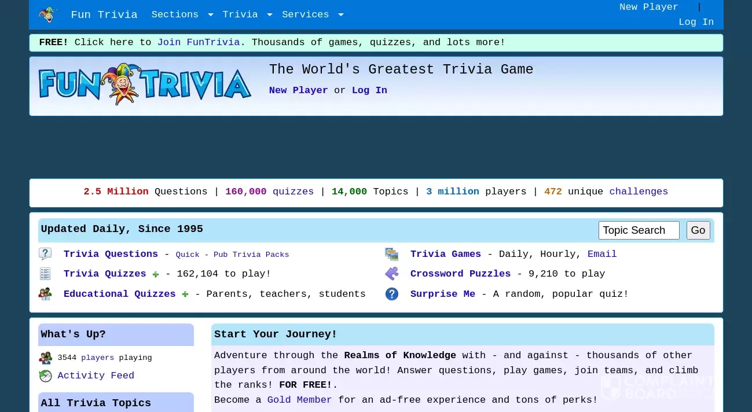
Task: Click the question mark icon beside Trivia Questions
Action: pyautogui.click(x=45, y=253)
